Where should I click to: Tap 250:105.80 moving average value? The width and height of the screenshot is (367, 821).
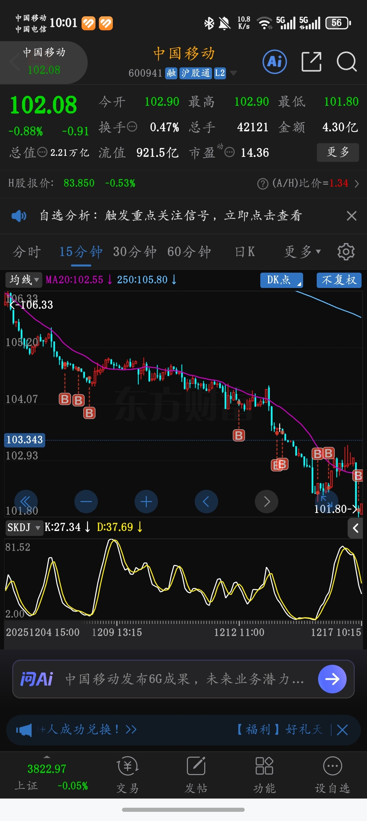(x=142, y=280)
